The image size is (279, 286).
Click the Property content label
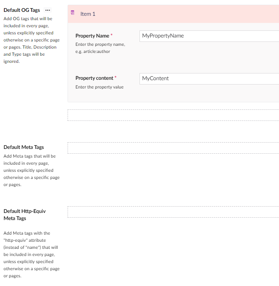(x=94, y=78)
